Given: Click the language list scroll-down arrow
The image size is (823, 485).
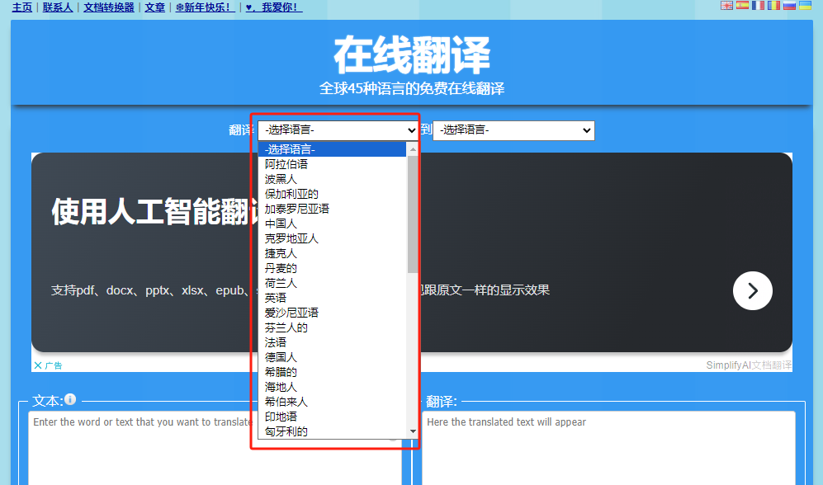Looking at the screenshot, I should (413, 431).
